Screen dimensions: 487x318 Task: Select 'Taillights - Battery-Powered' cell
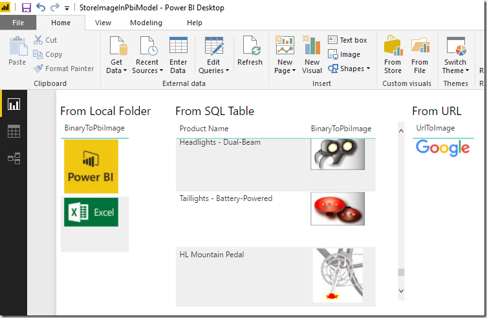click(x=241, y=219)
